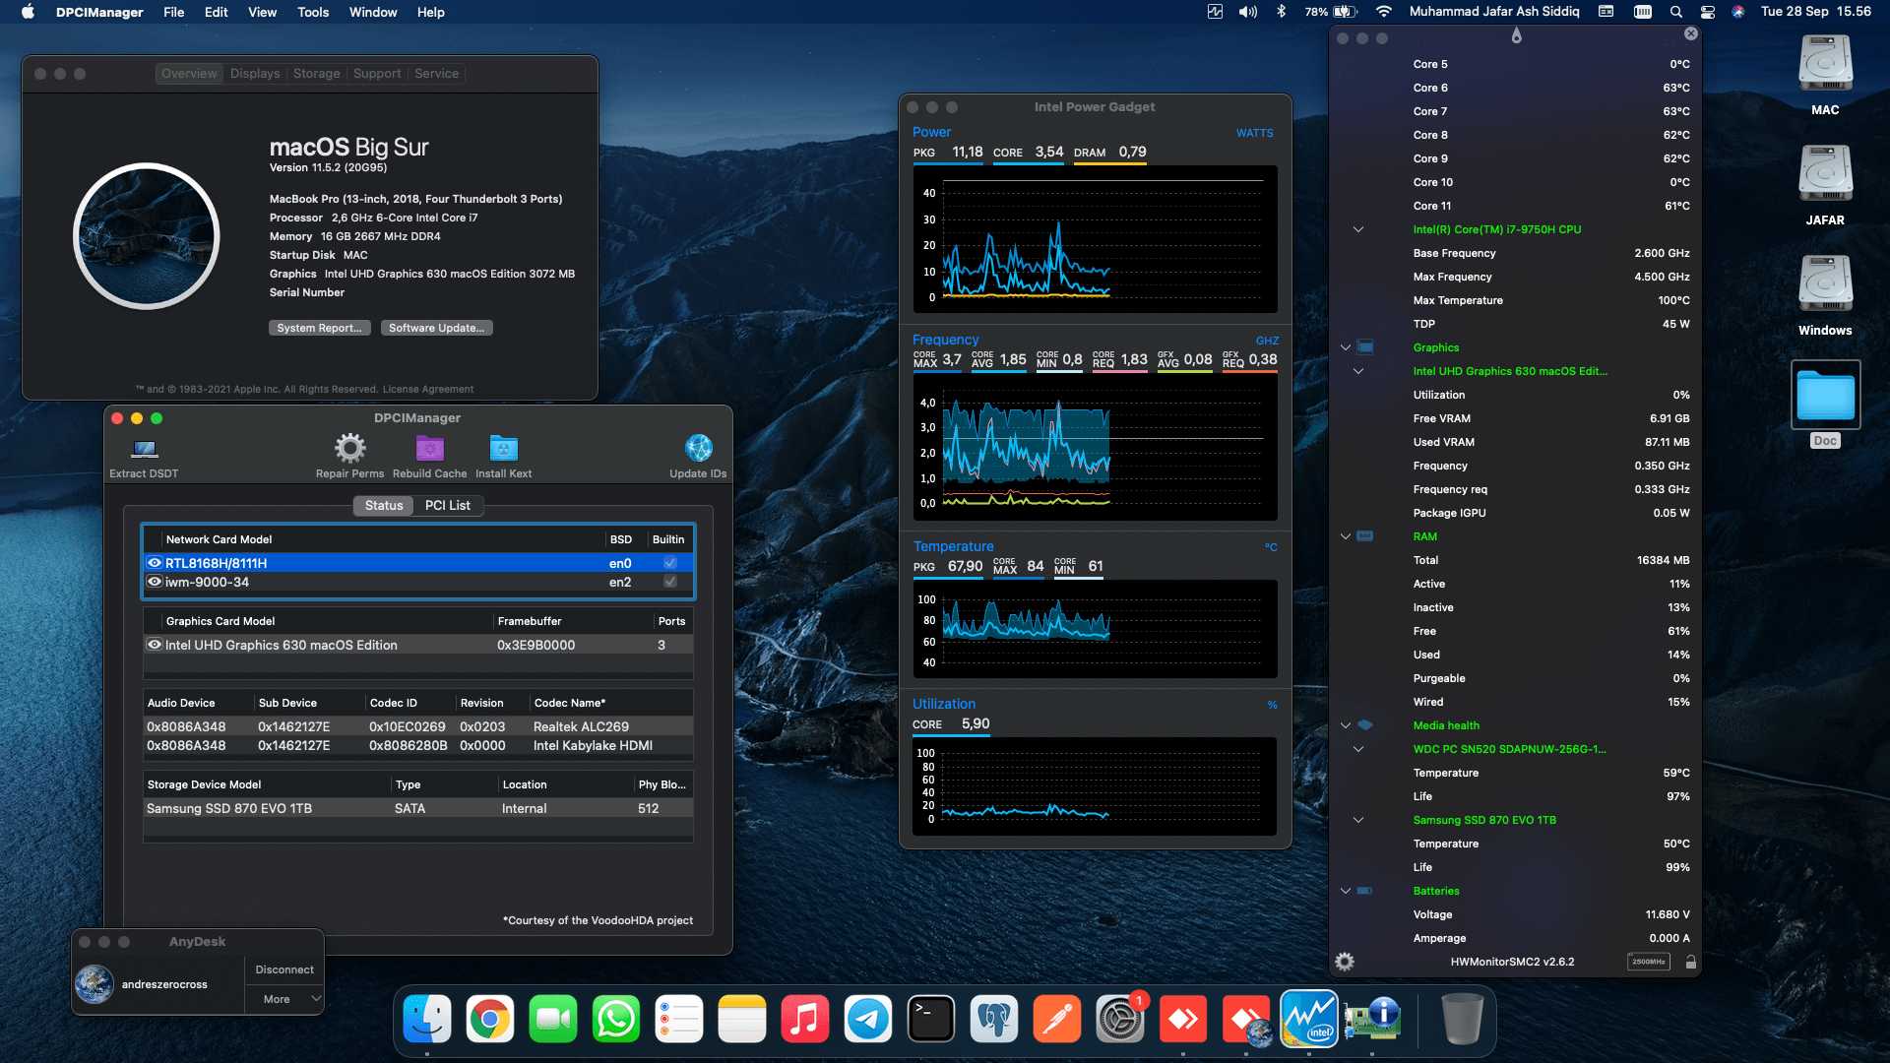
Task: Open Intel Power Gadget dock icon
Action: point(1309,1019)
